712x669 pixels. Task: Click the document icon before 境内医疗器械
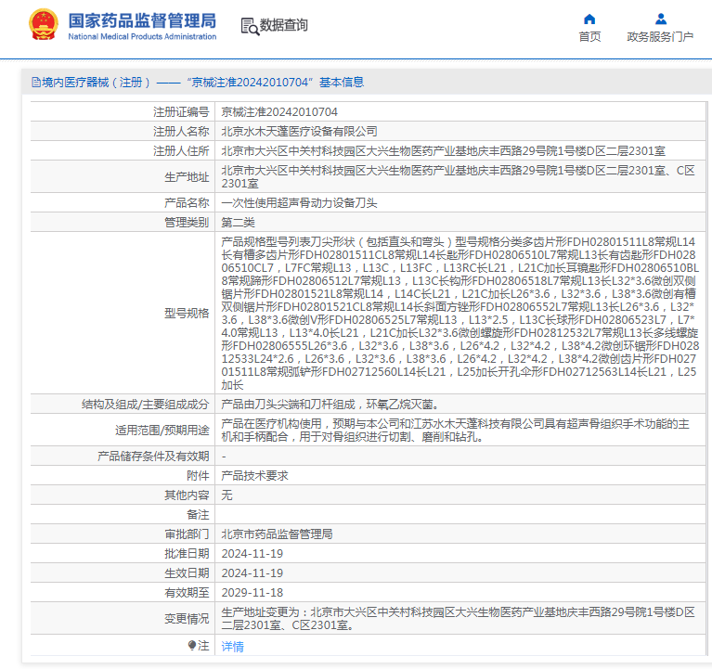click(x=36, y=83)
